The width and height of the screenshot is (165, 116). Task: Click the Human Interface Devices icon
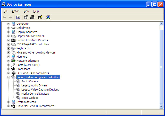[13, 40]
